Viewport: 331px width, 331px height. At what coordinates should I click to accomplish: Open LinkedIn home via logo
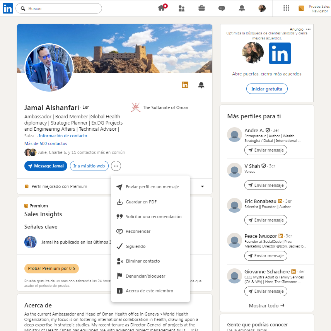point(8,9)
